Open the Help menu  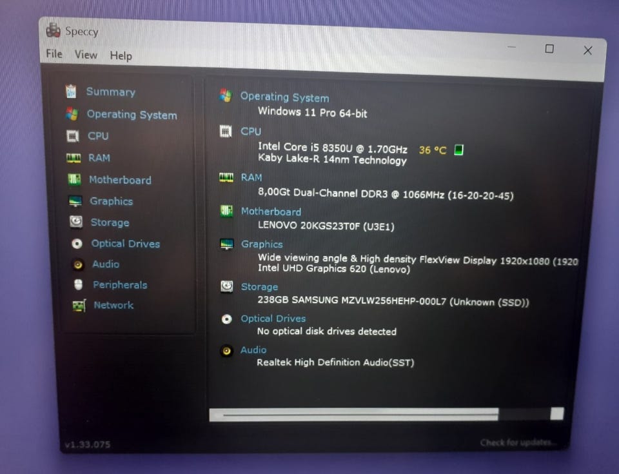(x=121, y=55)
